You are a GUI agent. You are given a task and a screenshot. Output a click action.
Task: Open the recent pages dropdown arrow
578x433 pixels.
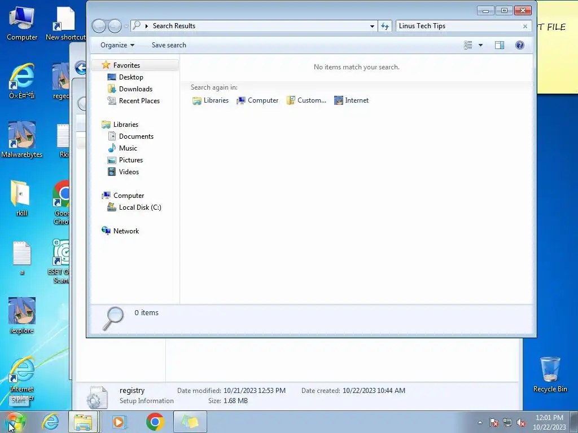[126, 26]
